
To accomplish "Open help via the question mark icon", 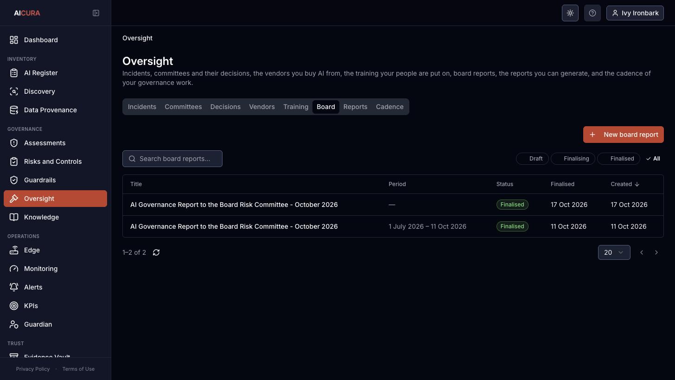I will pos(592,13).
